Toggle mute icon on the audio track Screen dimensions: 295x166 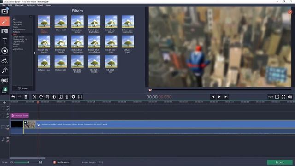pos(8,141)
